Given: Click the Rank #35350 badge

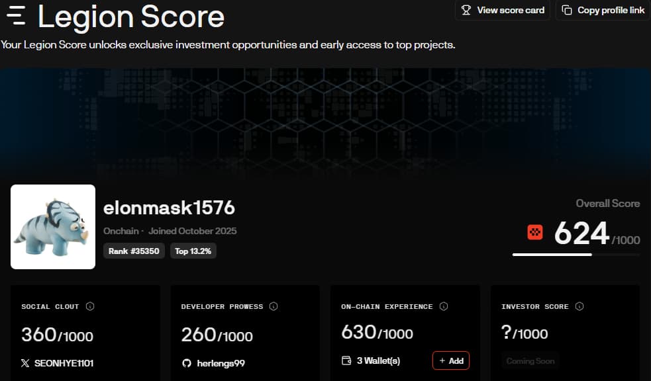Looking at the screenshot, I should click(134, 251).
